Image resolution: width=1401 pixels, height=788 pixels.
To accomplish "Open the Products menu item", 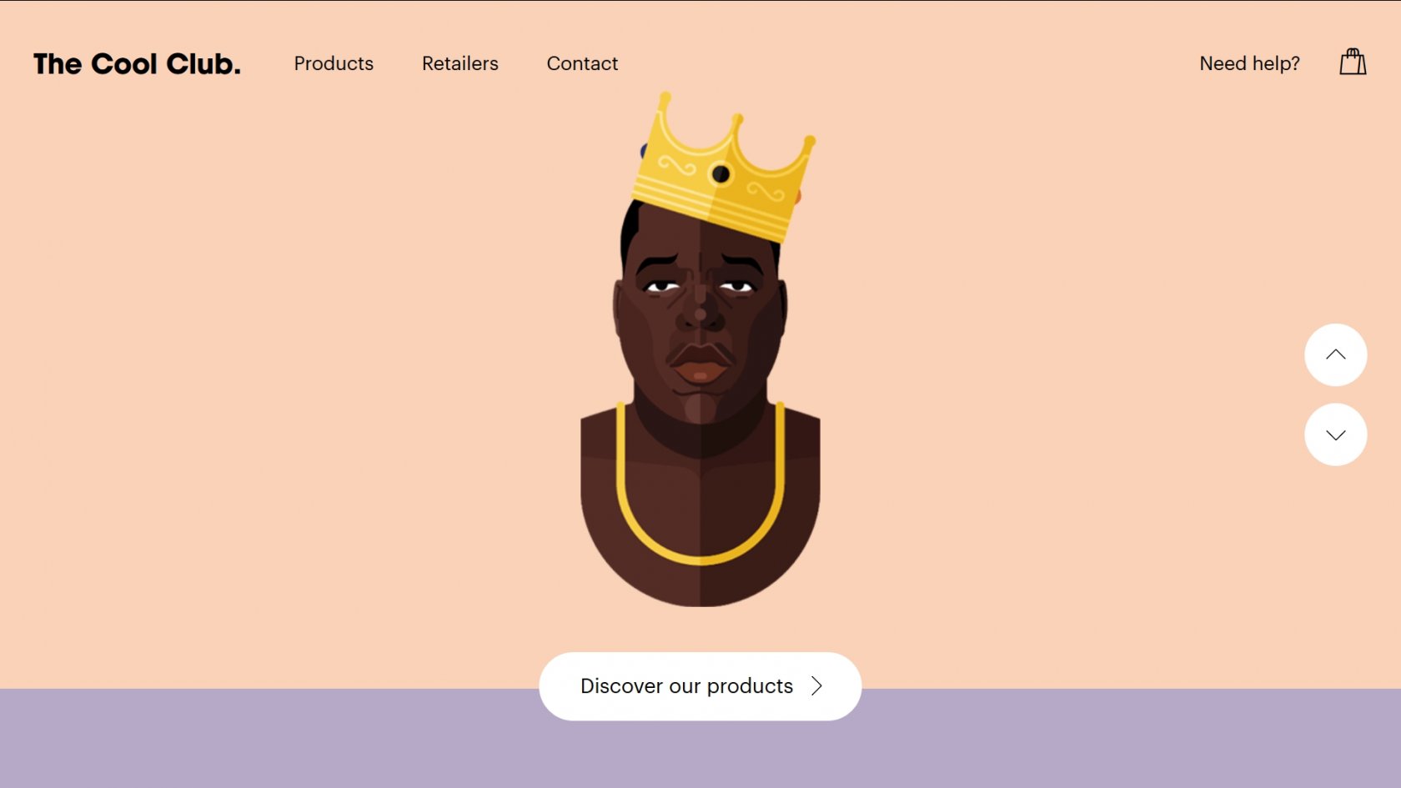I will point(334,63).
